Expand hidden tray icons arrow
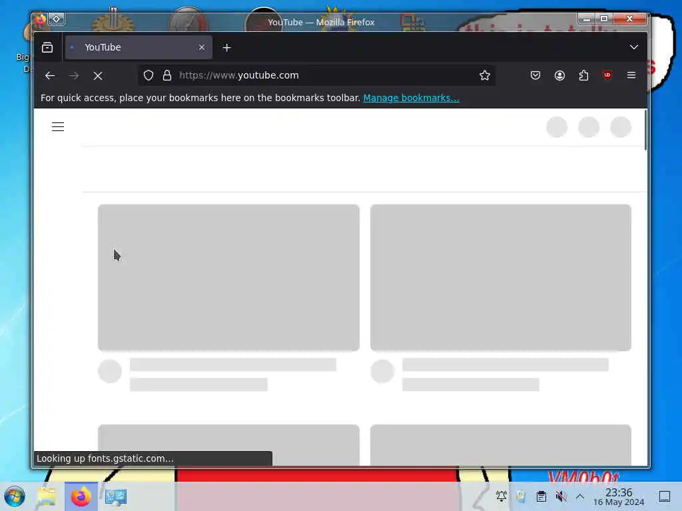The height and width of the screenshot is (511, 682). (x=580, y=496)
